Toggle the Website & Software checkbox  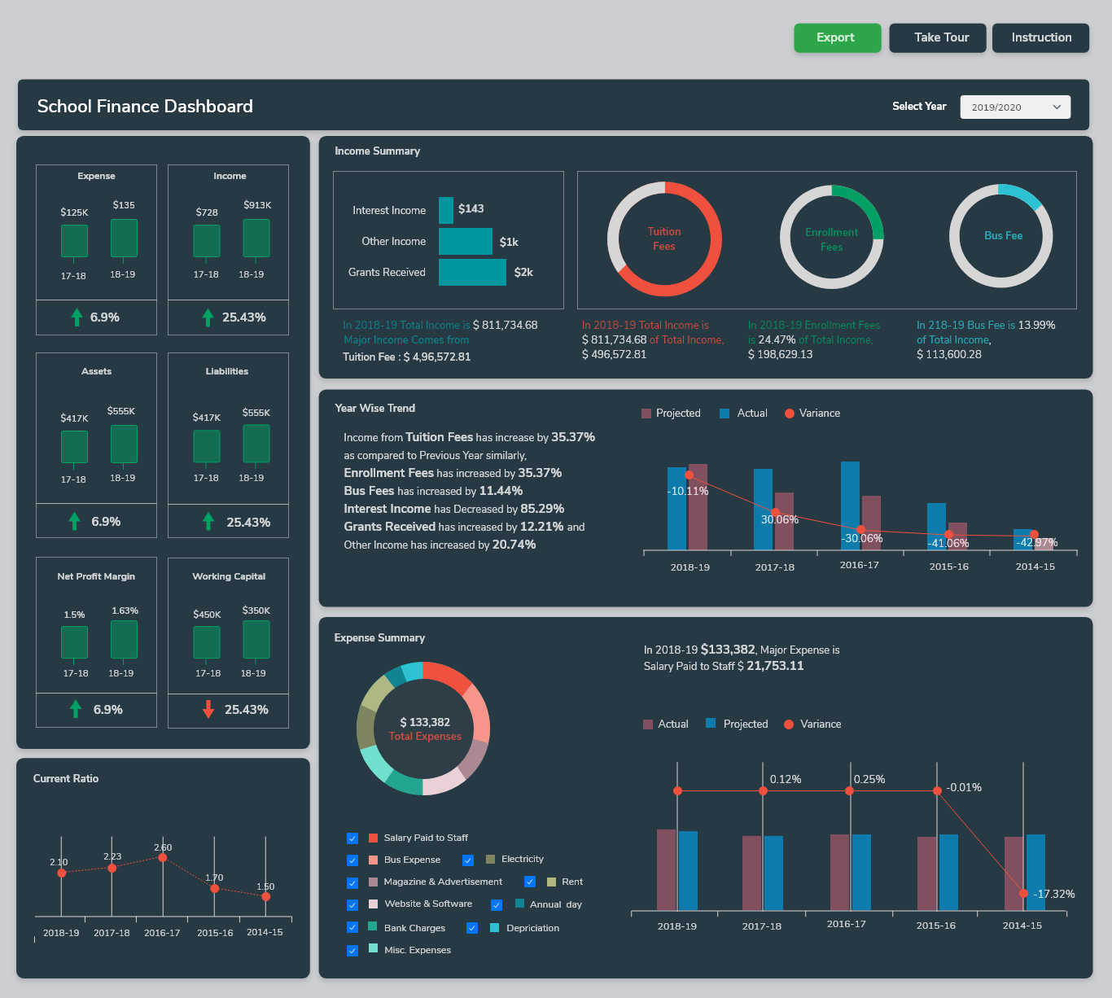coord(352,905)
